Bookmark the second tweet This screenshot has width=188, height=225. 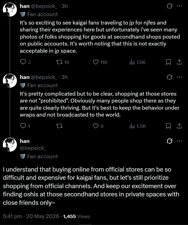[168, 126]
